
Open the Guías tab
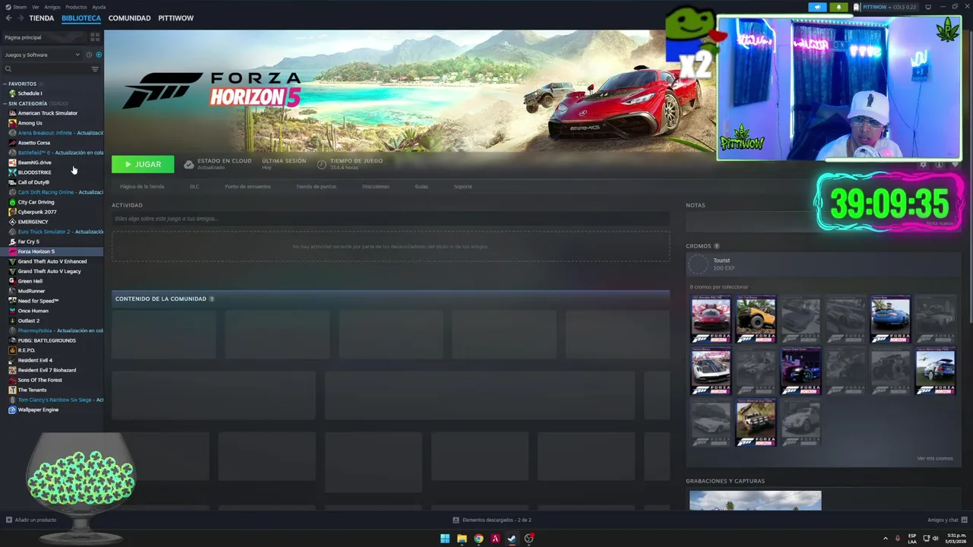tap(421, 186)
